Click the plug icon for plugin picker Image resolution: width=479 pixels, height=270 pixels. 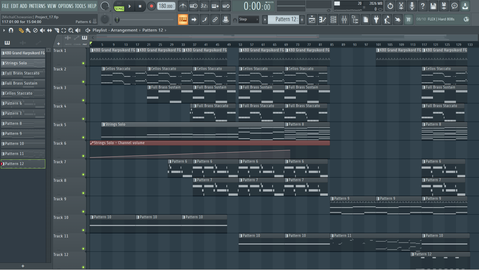tap(376, 19)
